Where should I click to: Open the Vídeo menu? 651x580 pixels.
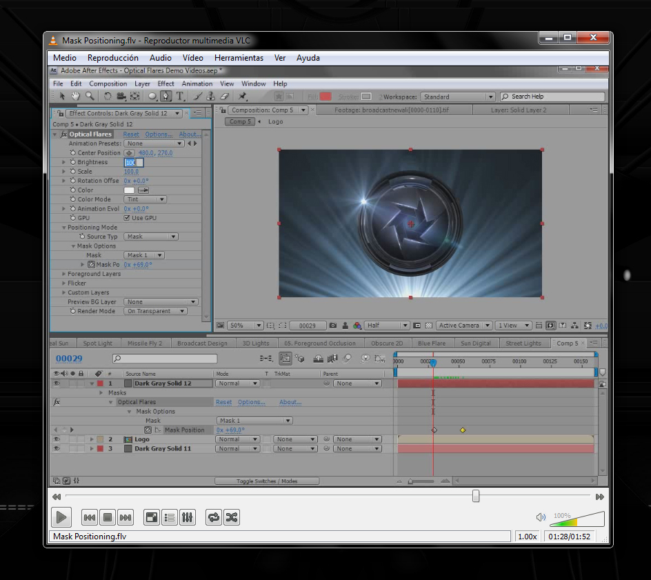point(193,58)
